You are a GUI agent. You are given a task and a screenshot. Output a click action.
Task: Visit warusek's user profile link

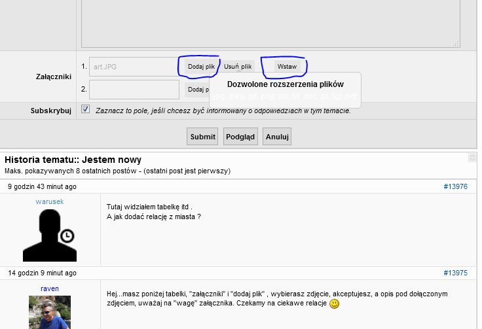coord(50,201)
